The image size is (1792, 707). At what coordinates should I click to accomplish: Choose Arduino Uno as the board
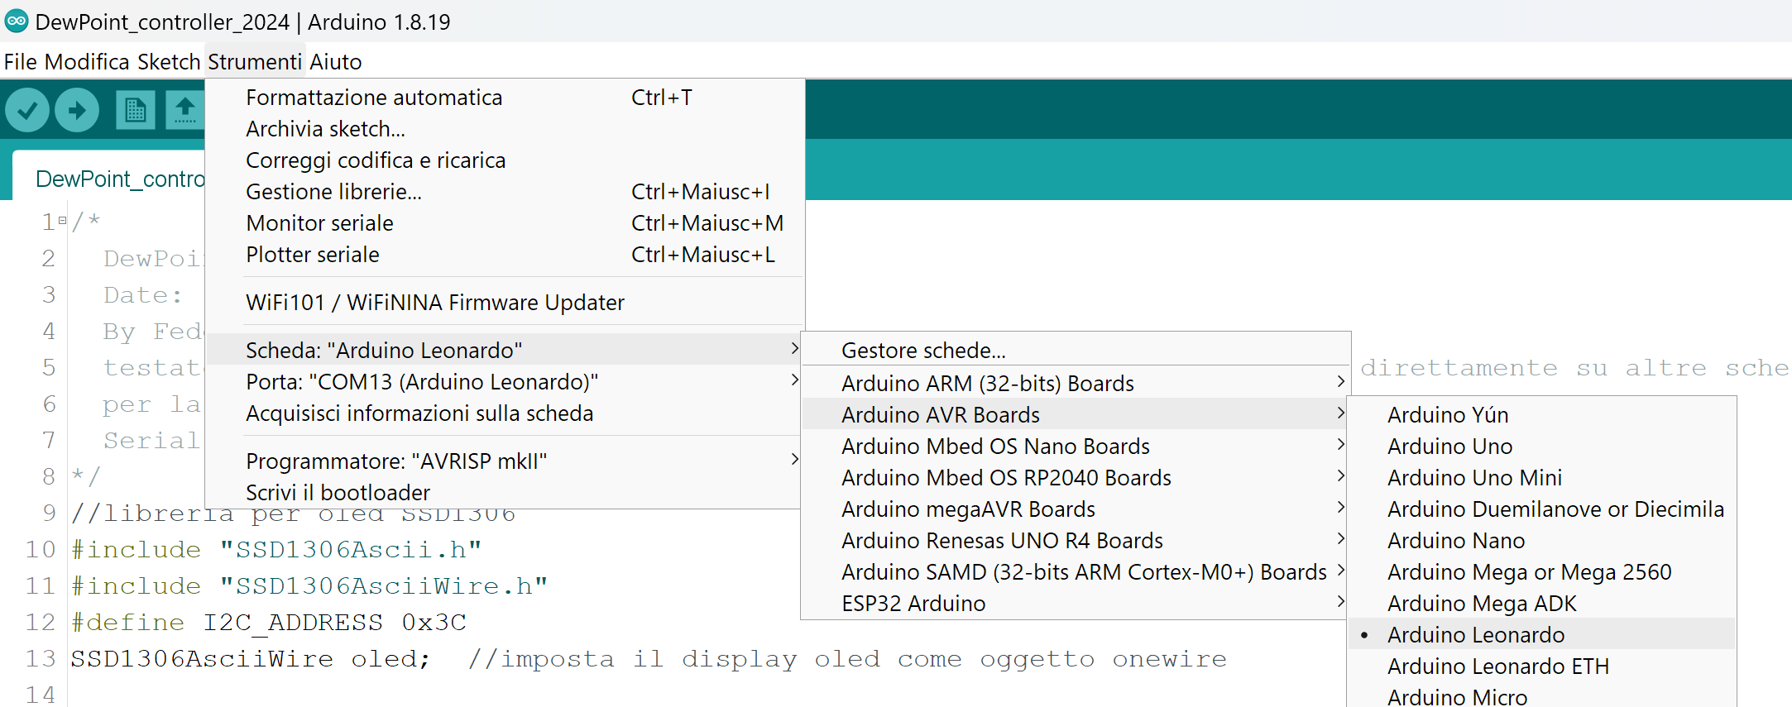(x=1449, y=446)
